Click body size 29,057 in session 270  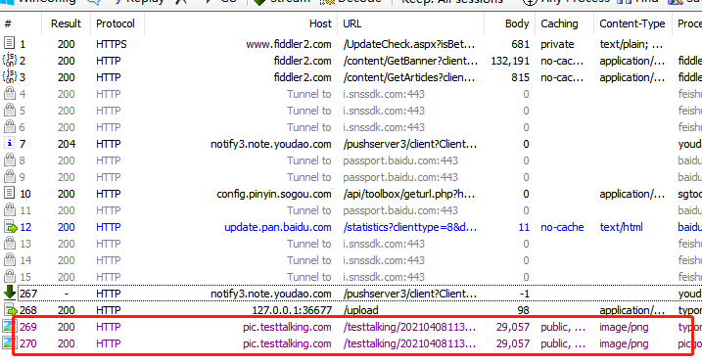point(513,343)
